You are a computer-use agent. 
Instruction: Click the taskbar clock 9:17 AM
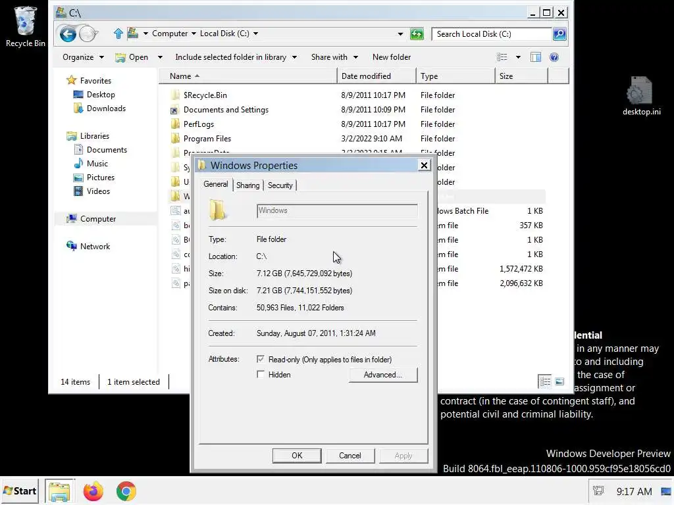tap(634, 491)
